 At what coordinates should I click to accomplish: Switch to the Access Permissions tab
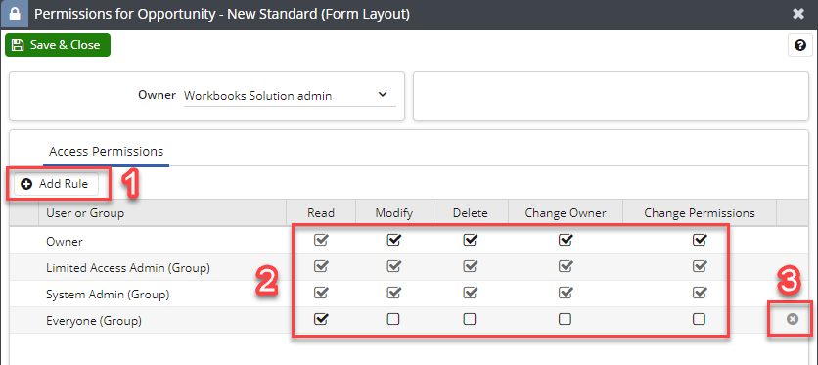106,152
